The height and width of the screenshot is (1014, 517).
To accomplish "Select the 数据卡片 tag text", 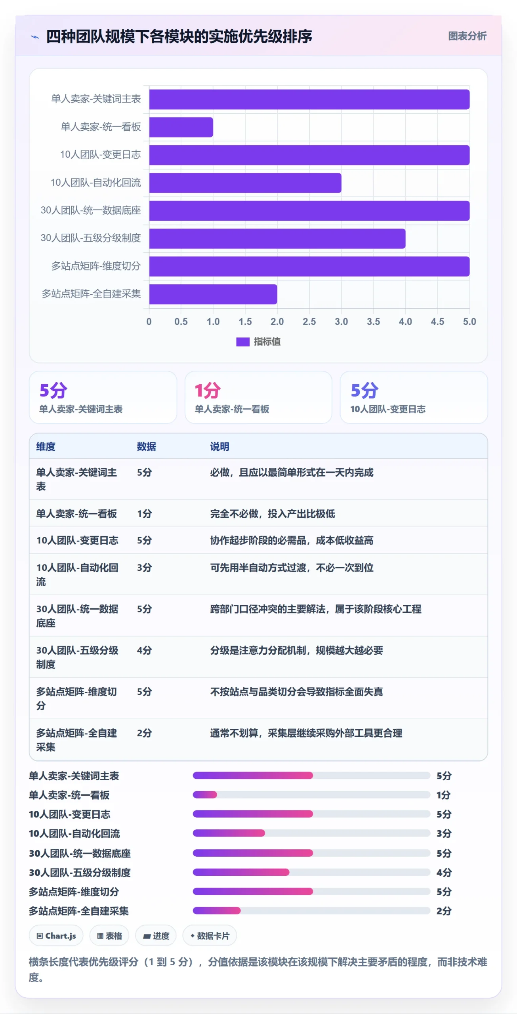I will 213,936.
